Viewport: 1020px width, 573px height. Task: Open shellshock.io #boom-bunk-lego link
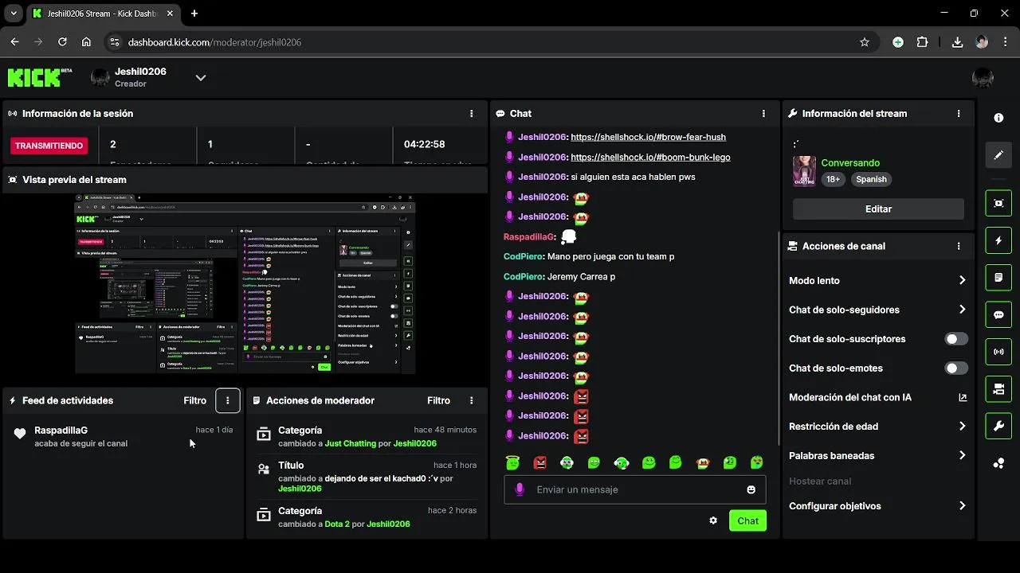tap(650, 157)
